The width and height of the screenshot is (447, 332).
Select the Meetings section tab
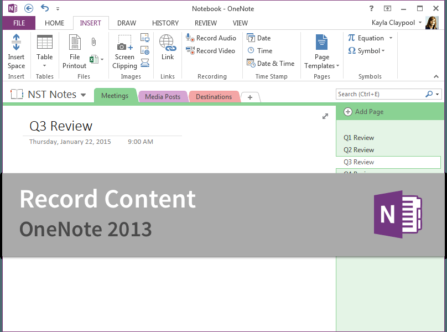115,96
